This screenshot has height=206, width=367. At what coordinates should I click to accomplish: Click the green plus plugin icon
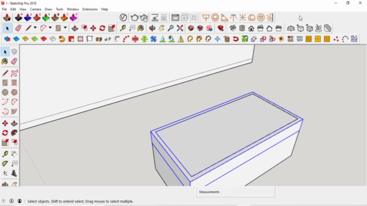[x=144, y=39]
